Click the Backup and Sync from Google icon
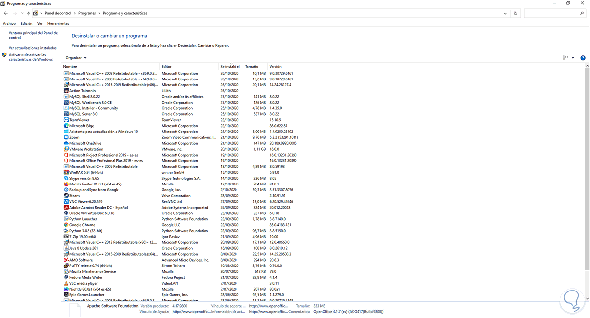Screen dimensions: 590x318 pos(66,190)
